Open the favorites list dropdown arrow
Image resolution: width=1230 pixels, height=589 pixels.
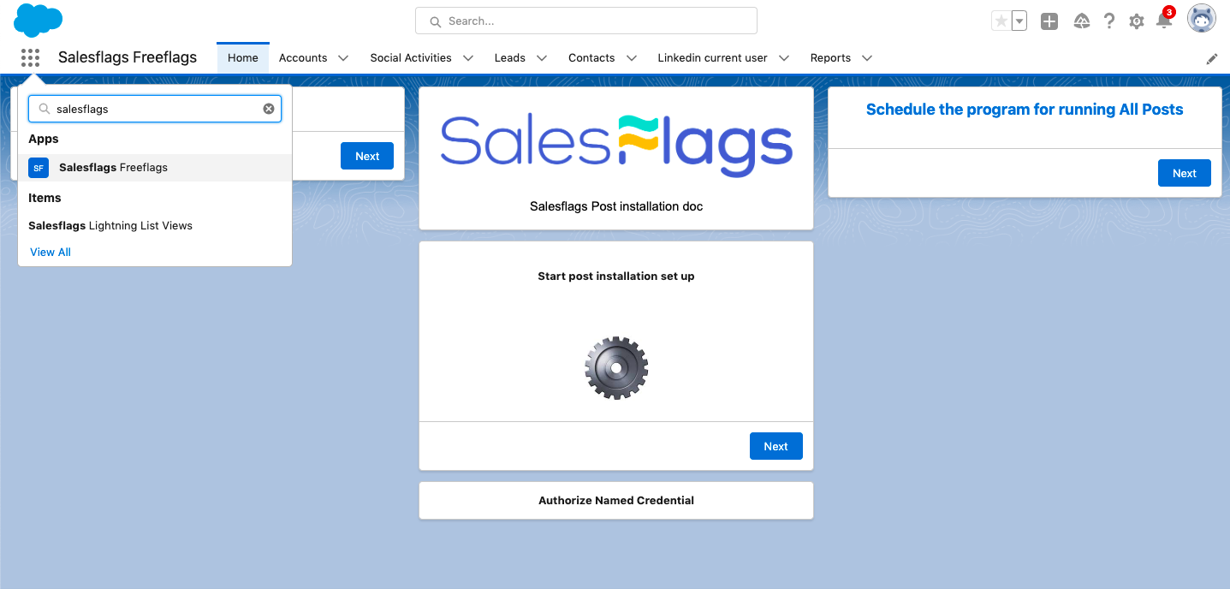pos(1019,21)
